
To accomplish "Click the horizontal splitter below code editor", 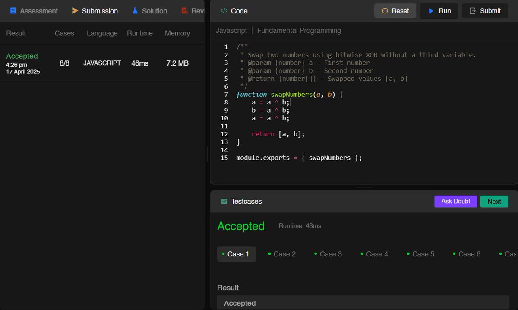I will 364,187.
